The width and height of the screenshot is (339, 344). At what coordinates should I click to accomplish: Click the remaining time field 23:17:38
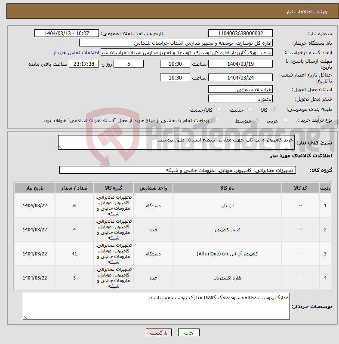pos(84,64)
